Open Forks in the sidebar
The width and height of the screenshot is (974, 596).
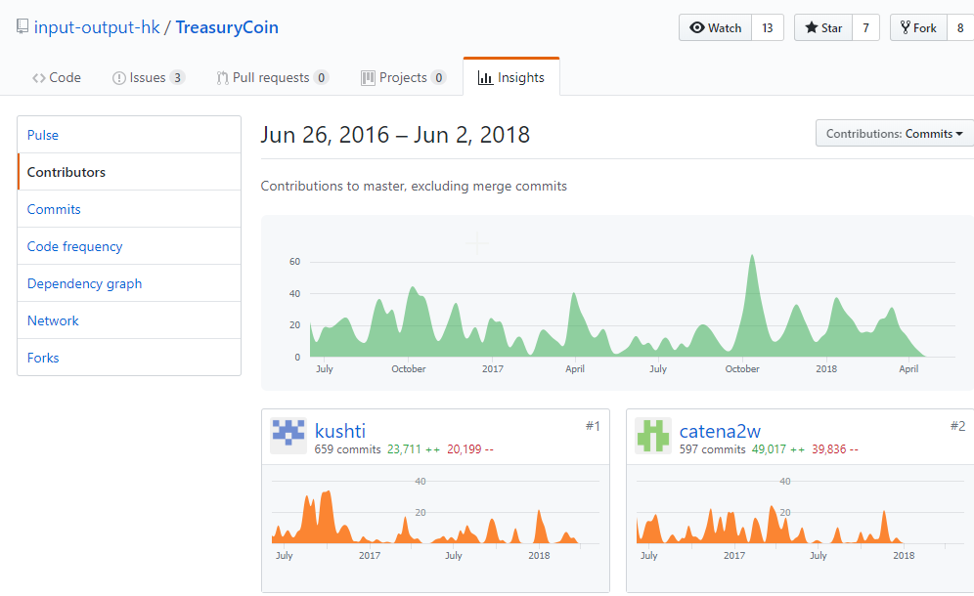coord(129,358)
